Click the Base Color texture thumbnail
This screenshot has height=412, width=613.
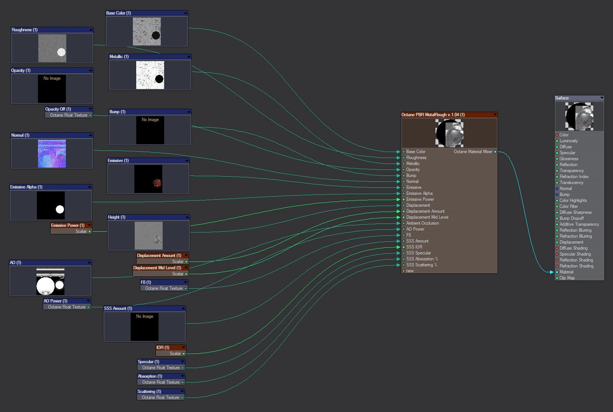(147, 31)
